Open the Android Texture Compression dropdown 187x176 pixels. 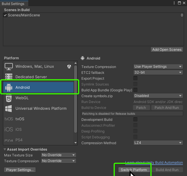(x=158, y=67)
